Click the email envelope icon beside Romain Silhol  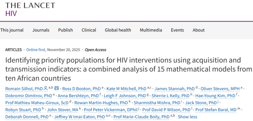click(x=56, y=88)
